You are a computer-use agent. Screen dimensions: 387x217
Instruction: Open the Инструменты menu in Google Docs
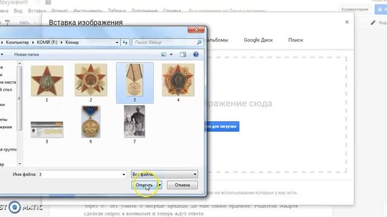[88, 11]
